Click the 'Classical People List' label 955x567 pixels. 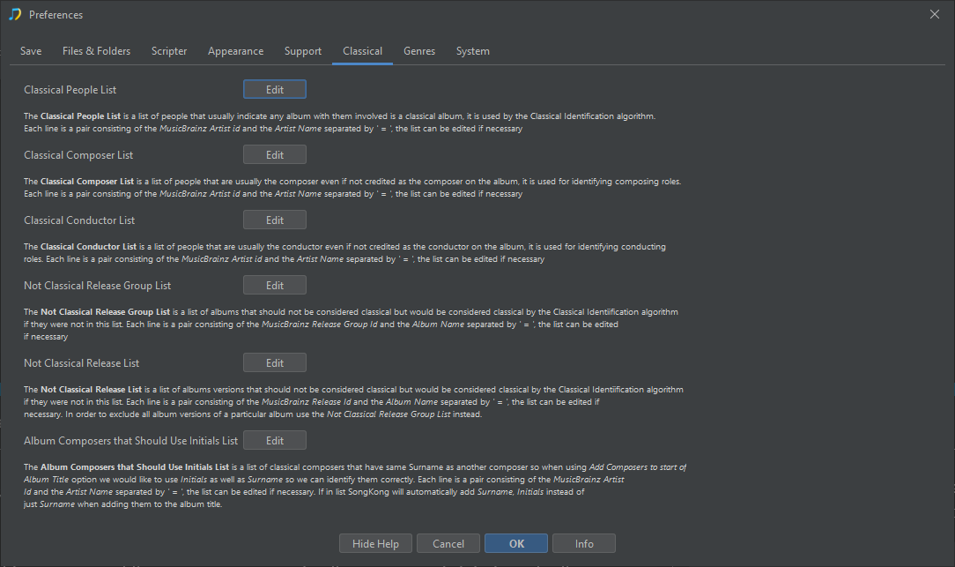coord(70,90)
